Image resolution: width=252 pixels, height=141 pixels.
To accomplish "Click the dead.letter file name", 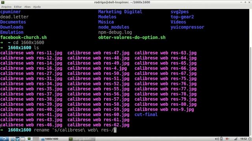I will (14, 17).
